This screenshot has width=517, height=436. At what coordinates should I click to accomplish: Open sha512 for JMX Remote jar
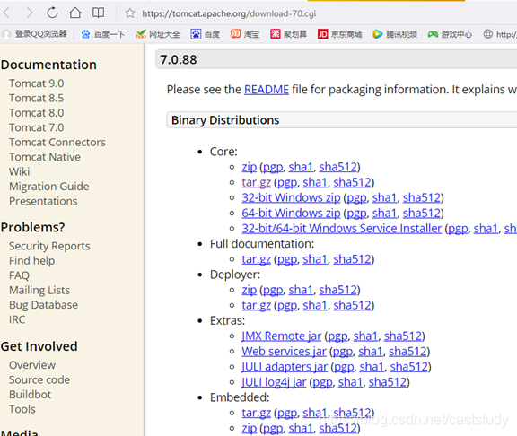pyautogui.click(x=403, y=336)
